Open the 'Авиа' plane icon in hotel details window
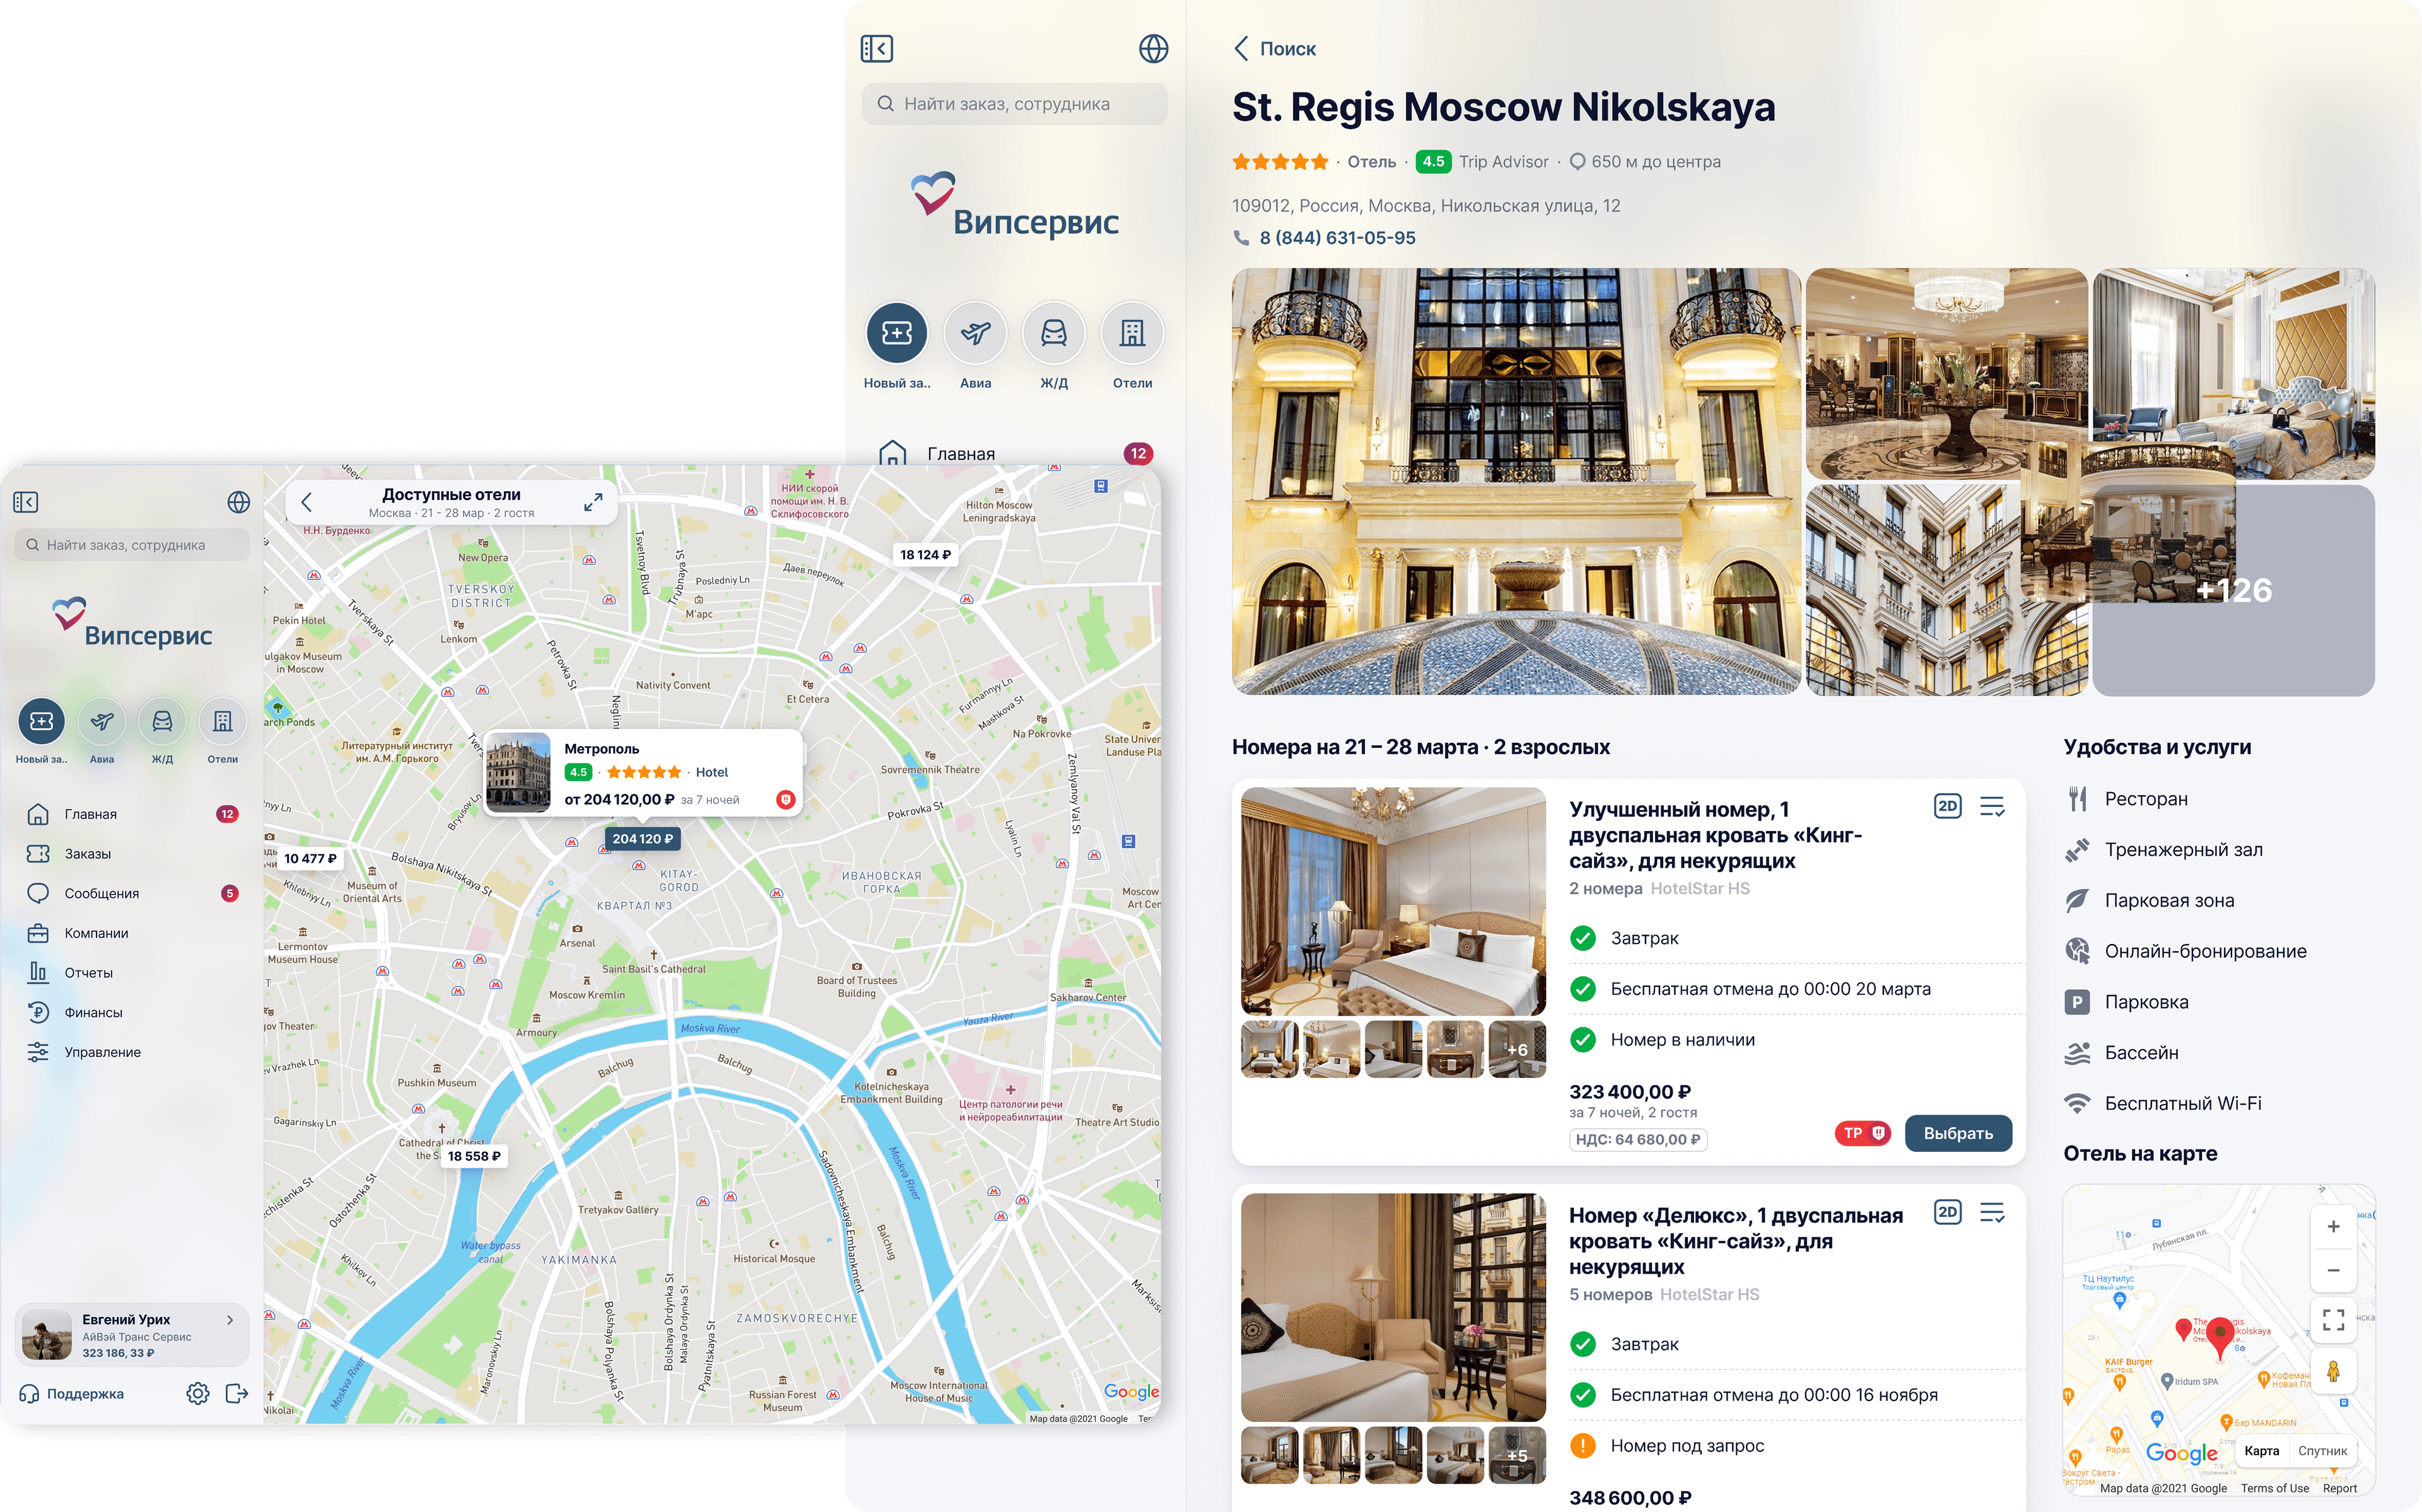This screenshot has width=2422, height=1512. coord(976,333)
